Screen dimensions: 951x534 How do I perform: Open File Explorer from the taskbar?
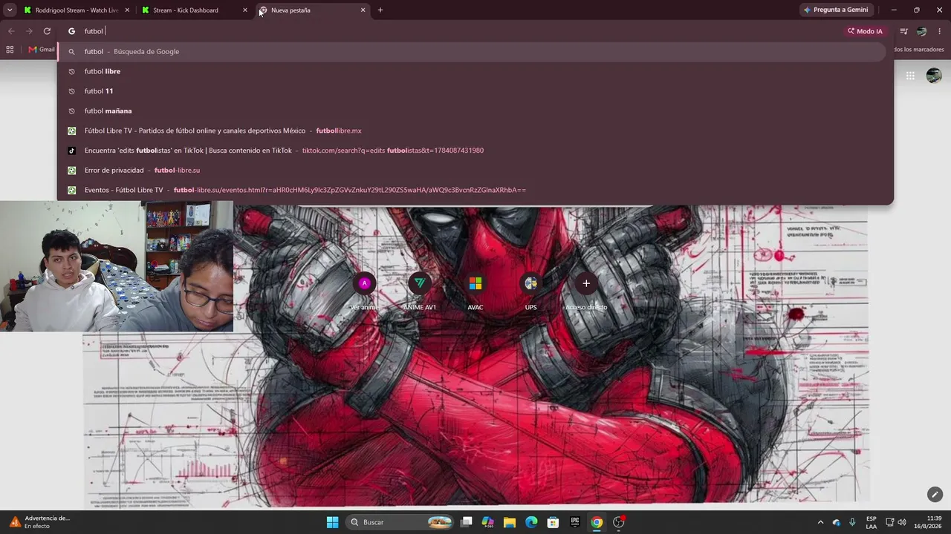(510, 522)
